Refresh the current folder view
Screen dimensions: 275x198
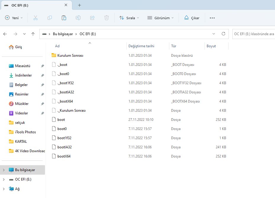pyautogui.click(x=223, y=34)
